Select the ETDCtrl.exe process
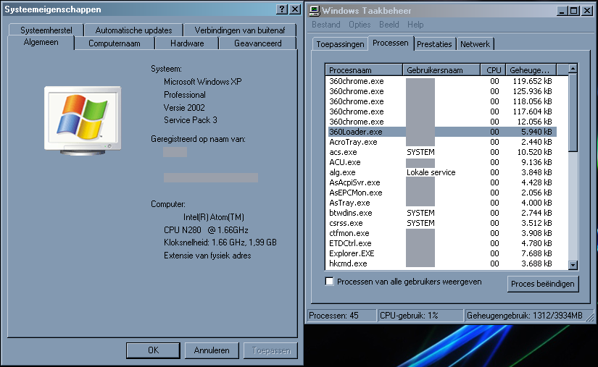 point(441,243)
